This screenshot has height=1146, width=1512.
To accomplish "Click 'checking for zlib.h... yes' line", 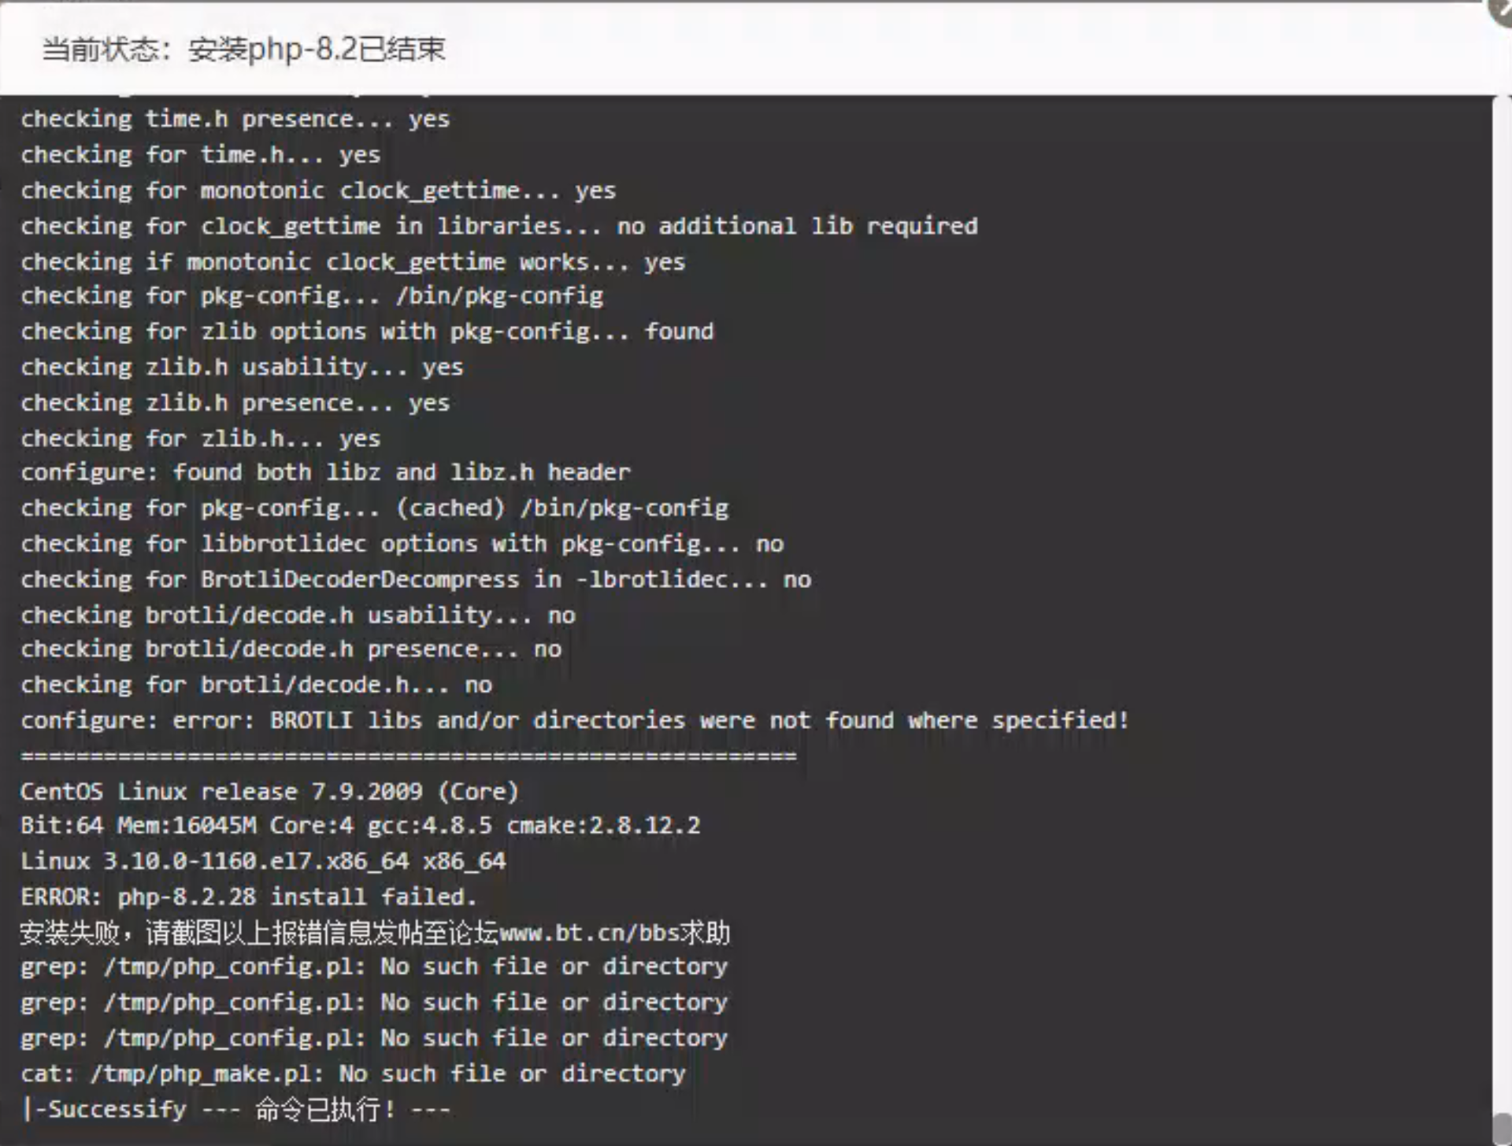I will tap(201, 438).
